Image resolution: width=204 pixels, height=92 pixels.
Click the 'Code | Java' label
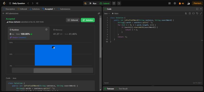pos(11,78)
